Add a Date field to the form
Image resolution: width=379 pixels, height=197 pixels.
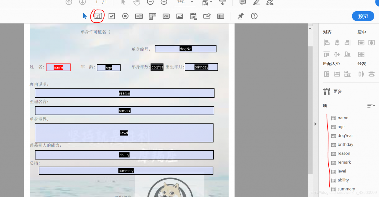tap(193, 16)
